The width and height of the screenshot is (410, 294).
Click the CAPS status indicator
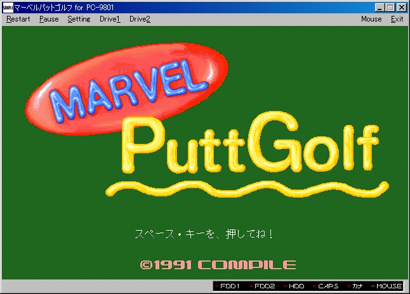point(326,286)
